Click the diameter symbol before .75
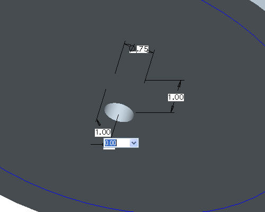265x212 pixels. (132, 48)
